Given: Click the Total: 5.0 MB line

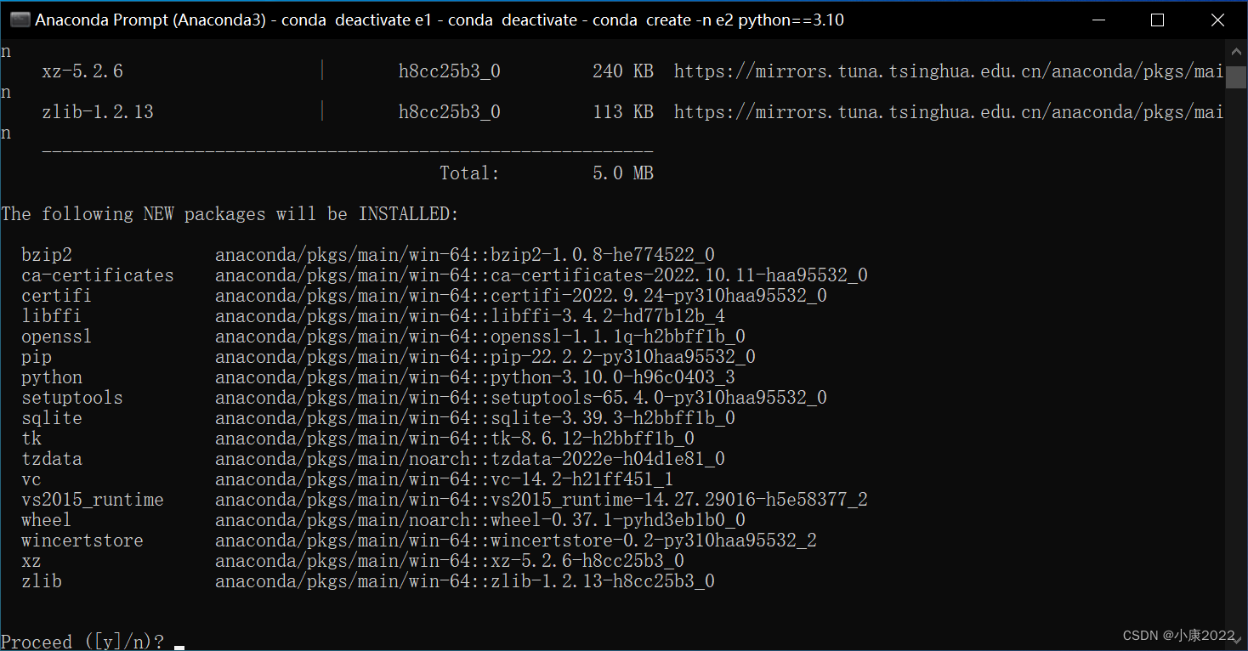Looking at the screenshot, I should coord(546,173).
